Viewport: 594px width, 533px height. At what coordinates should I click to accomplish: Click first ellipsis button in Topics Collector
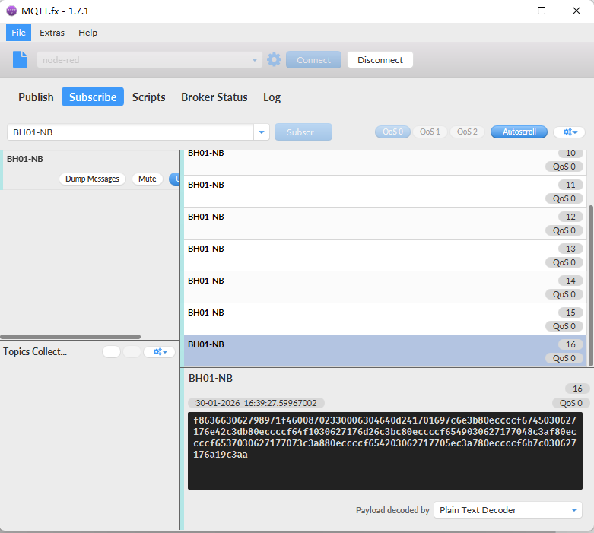[x=111, y=352]
